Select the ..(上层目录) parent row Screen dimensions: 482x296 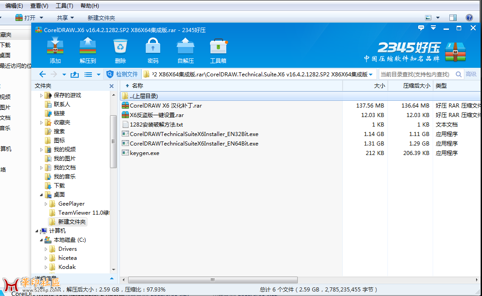[x=301, y=96]
